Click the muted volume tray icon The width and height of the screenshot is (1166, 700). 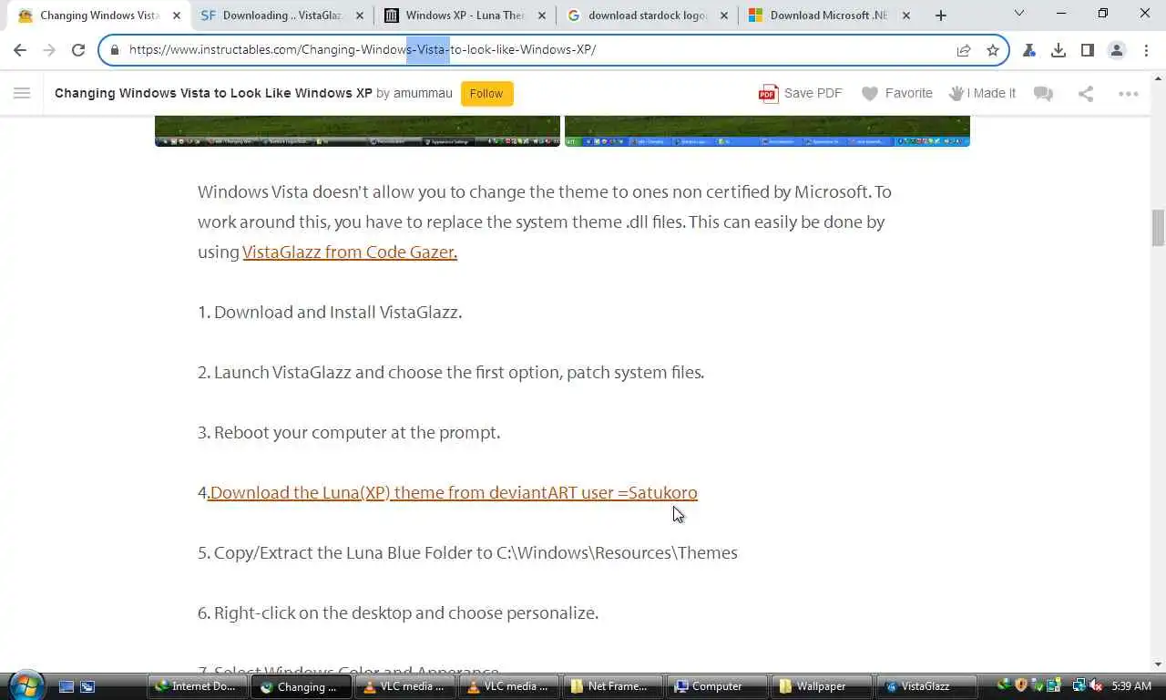tap(1097, 686)
